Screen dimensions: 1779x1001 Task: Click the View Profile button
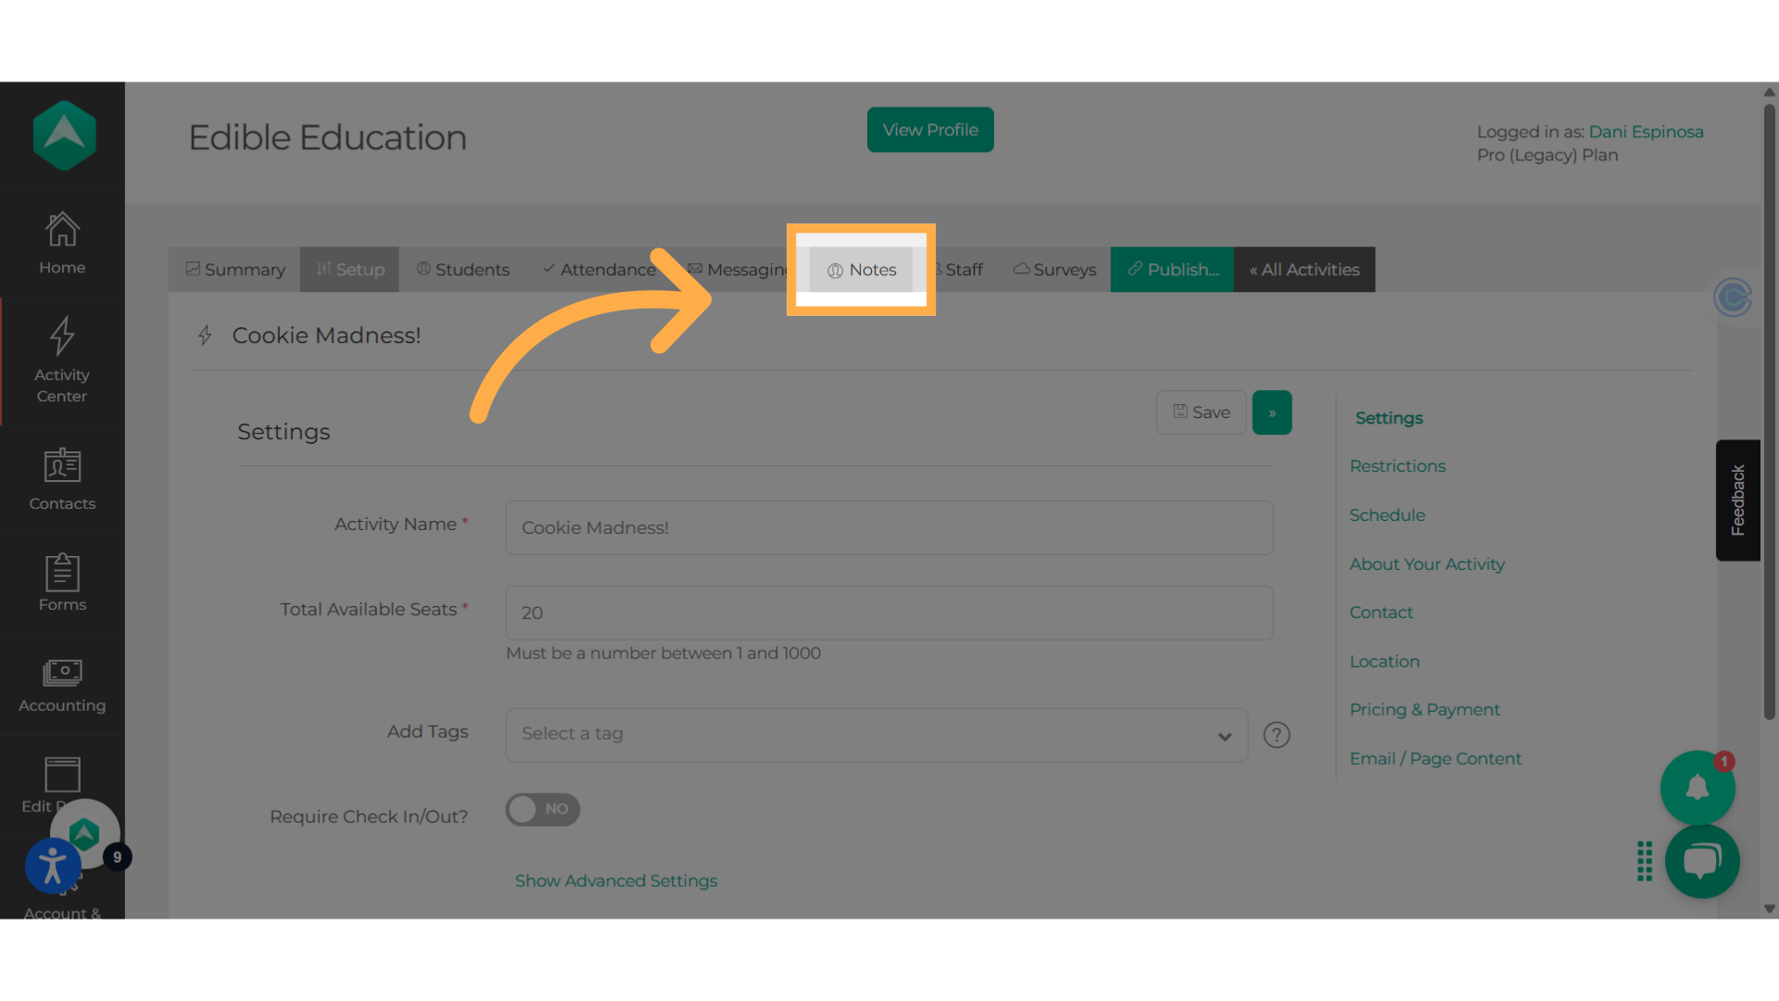pos(929,130)
